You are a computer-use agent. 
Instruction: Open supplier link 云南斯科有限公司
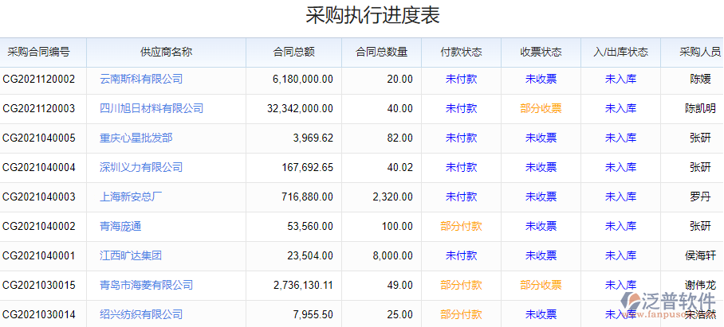141,79
